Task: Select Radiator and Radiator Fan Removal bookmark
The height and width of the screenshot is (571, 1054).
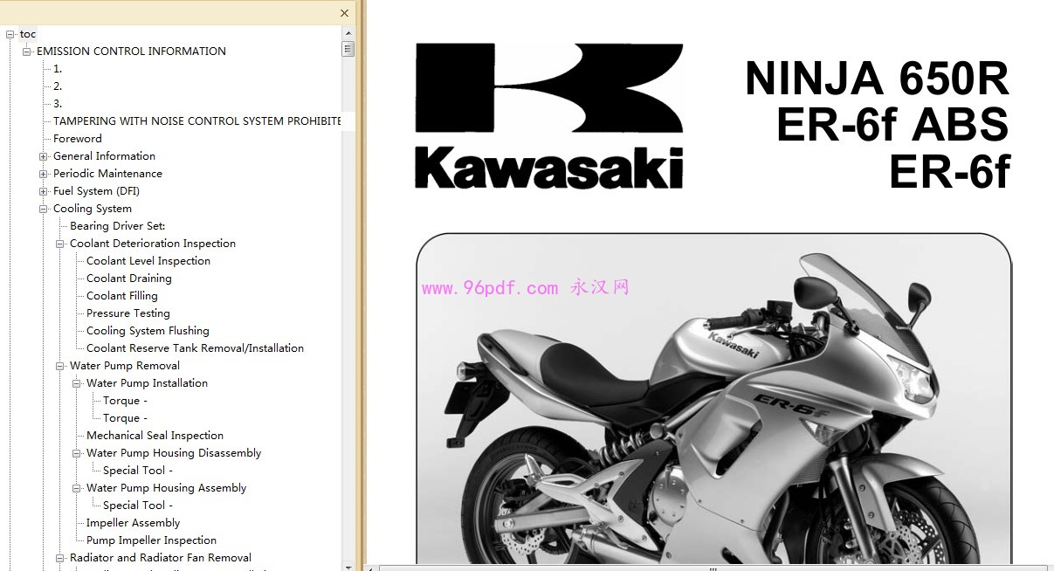Action: tap(161, 558)
